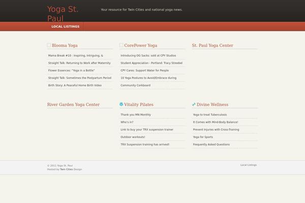This screenshot has width=305, height=203.
Task: Open 'Introducing OG Sacks: sold at CPY Studios'
Action: 148,55
